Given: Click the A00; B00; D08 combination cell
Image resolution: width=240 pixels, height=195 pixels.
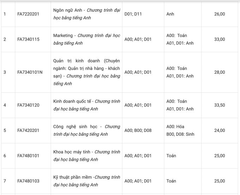Looking at the screenshot, I should 138,130.
